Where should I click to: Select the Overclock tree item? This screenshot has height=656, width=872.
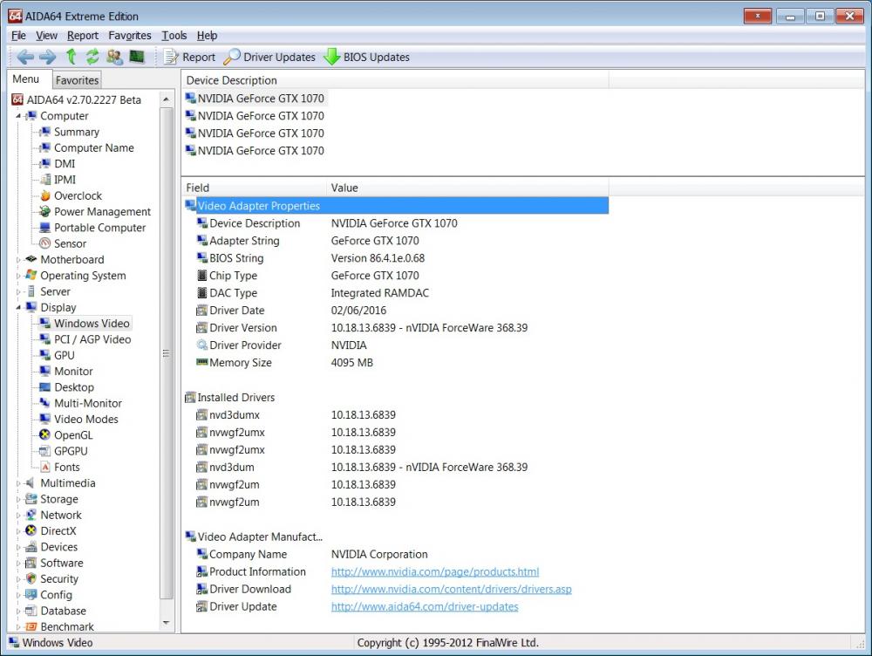78,196
